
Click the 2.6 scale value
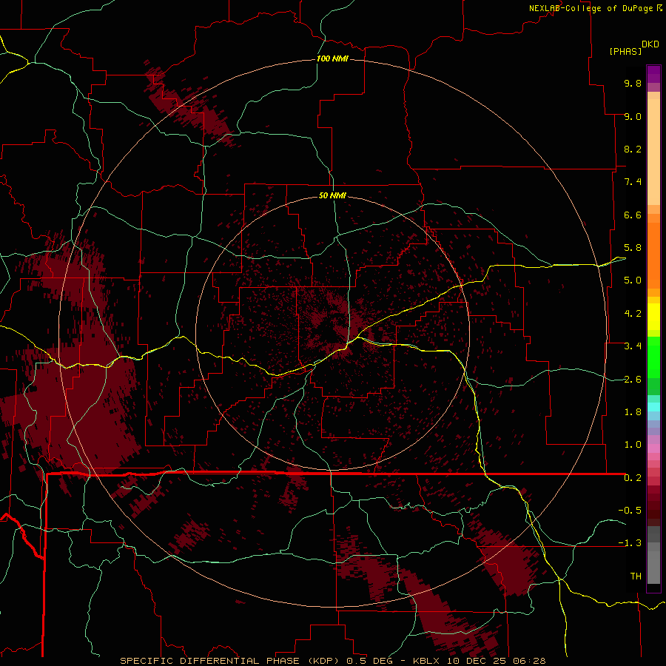633,380
